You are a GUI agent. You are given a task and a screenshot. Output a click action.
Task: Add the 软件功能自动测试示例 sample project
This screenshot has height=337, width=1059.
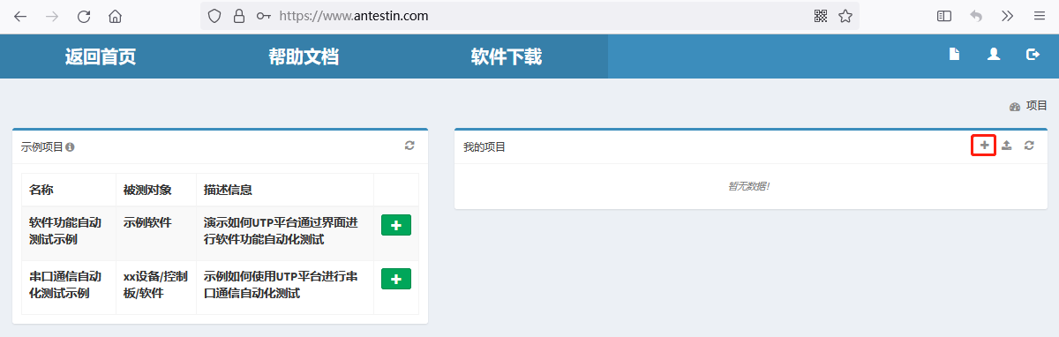point(396,226)
